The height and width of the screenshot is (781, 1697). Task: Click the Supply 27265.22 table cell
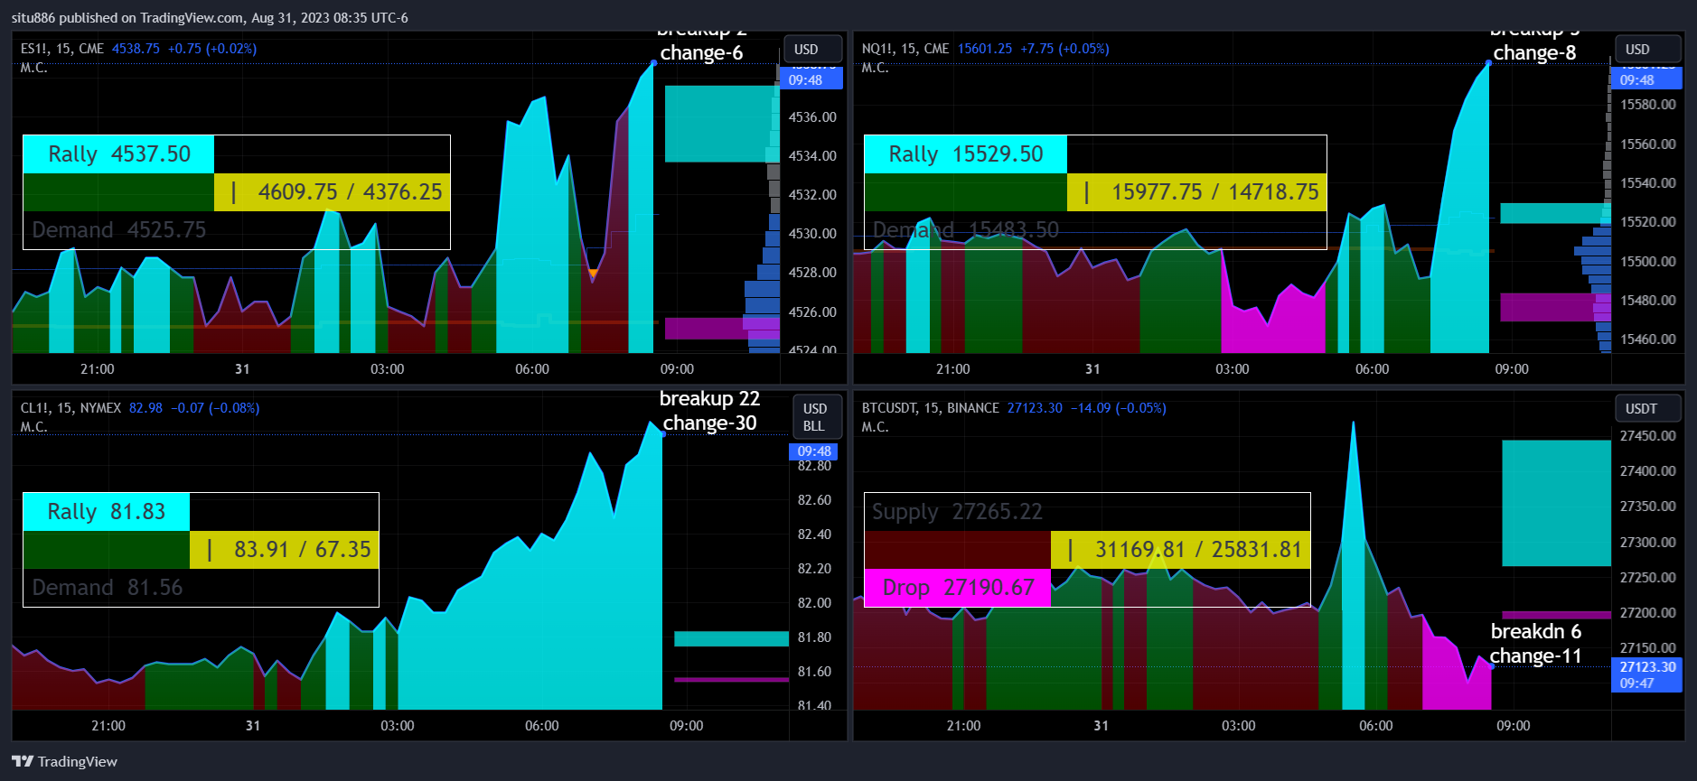(957, 512)
